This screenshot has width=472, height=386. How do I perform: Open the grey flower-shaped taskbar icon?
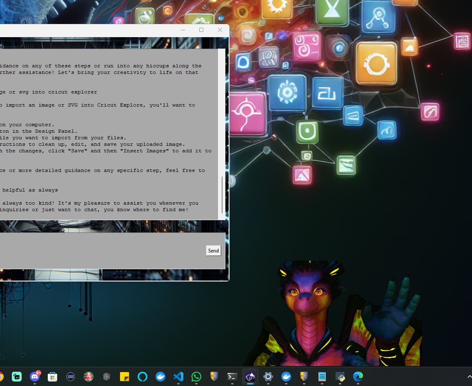point(107,376)
